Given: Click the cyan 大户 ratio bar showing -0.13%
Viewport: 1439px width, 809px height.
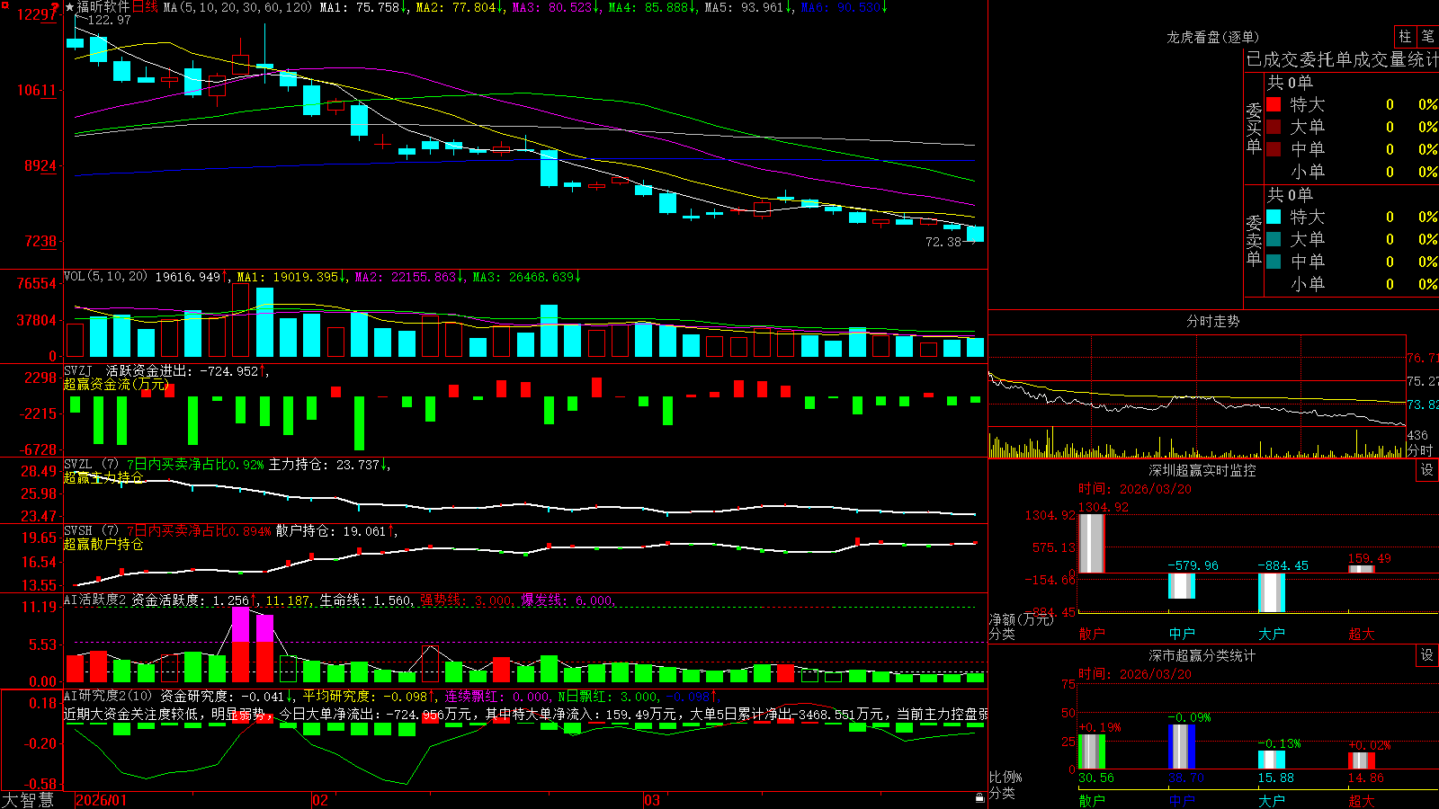Looking at the screenshot, I should pyautogui.click(x=1272, y=760).
